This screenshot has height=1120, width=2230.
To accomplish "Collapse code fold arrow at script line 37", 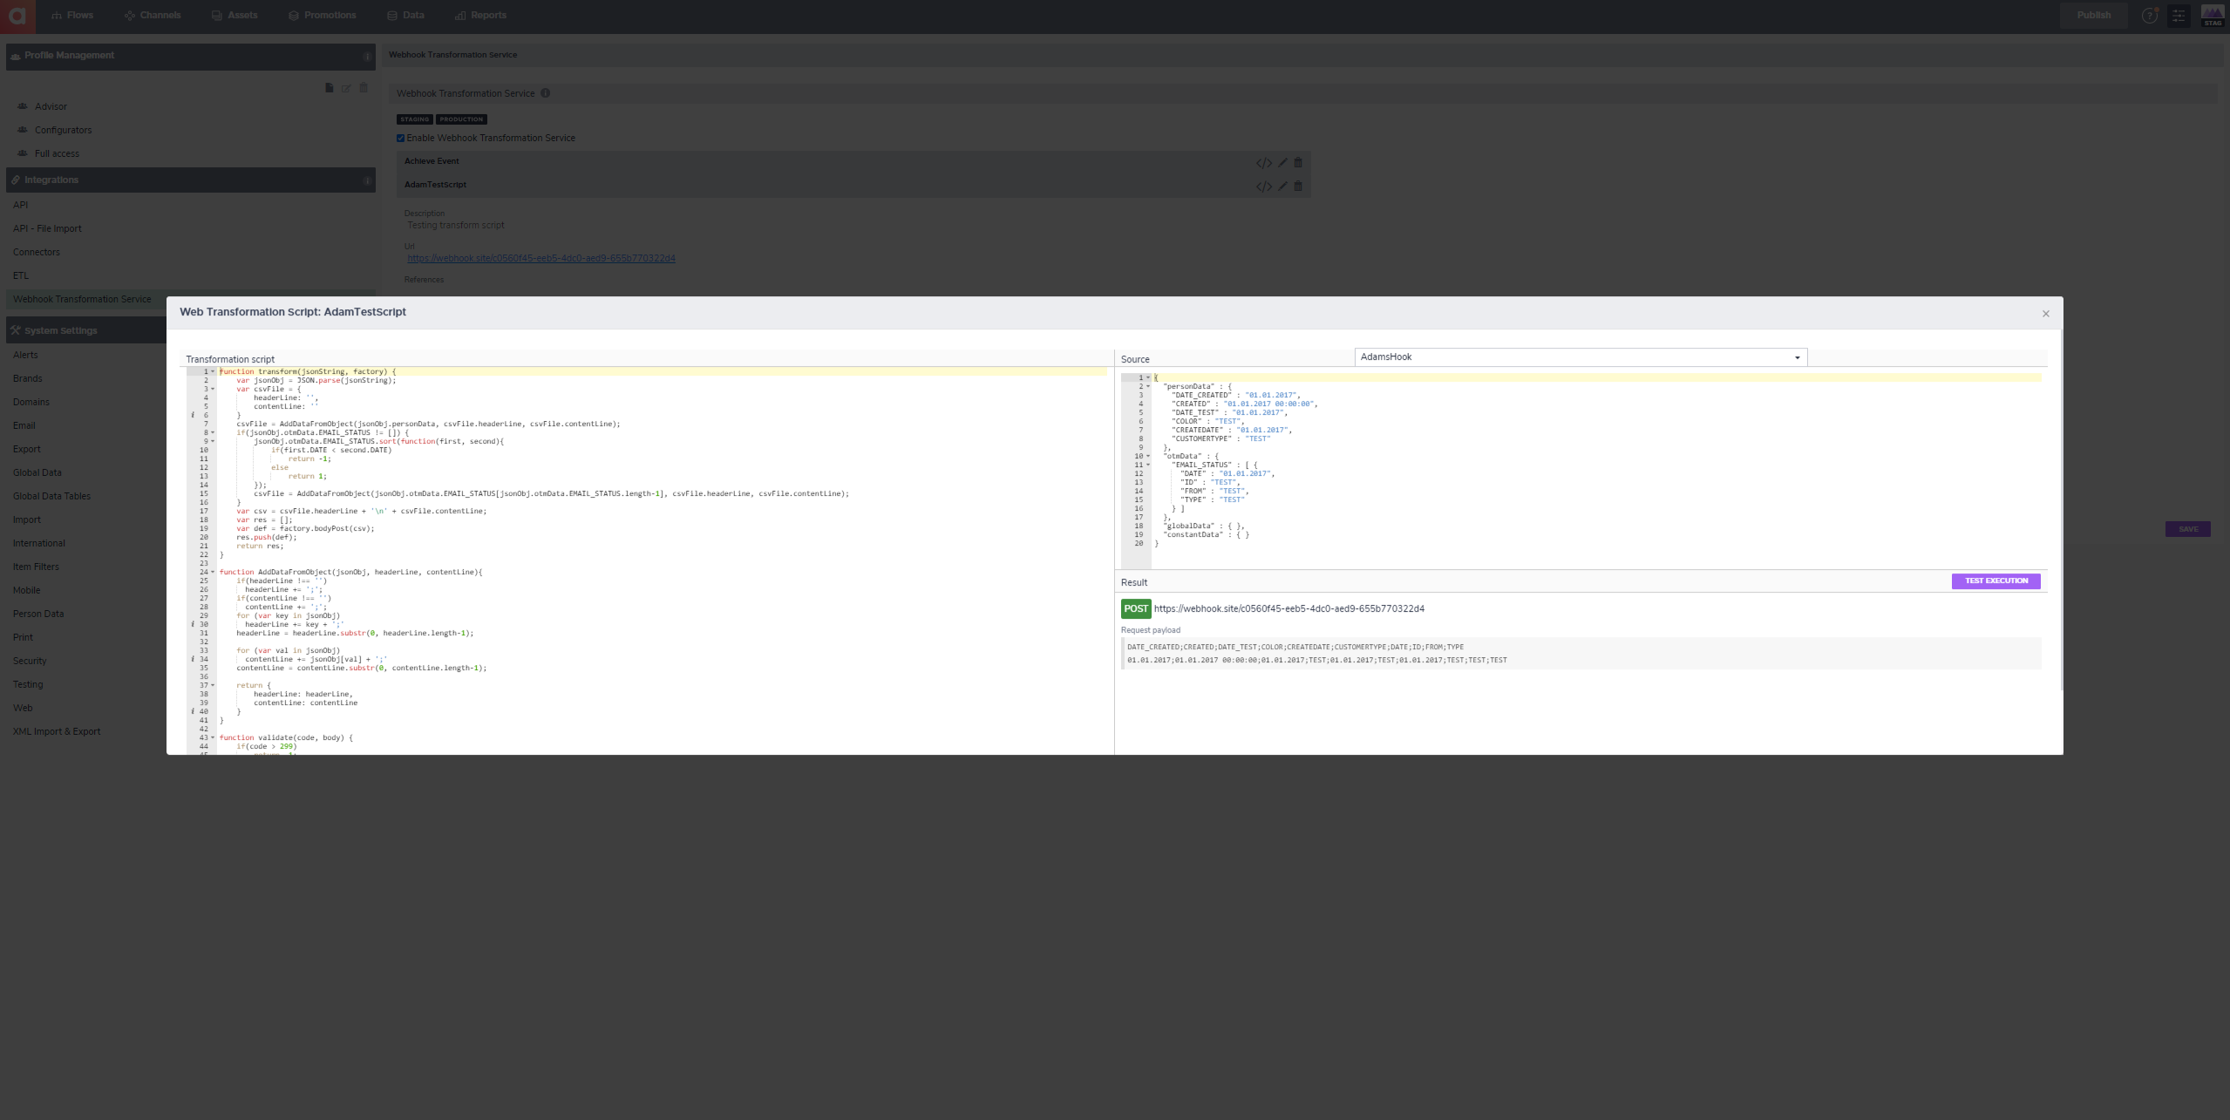I will pos(213,685).
